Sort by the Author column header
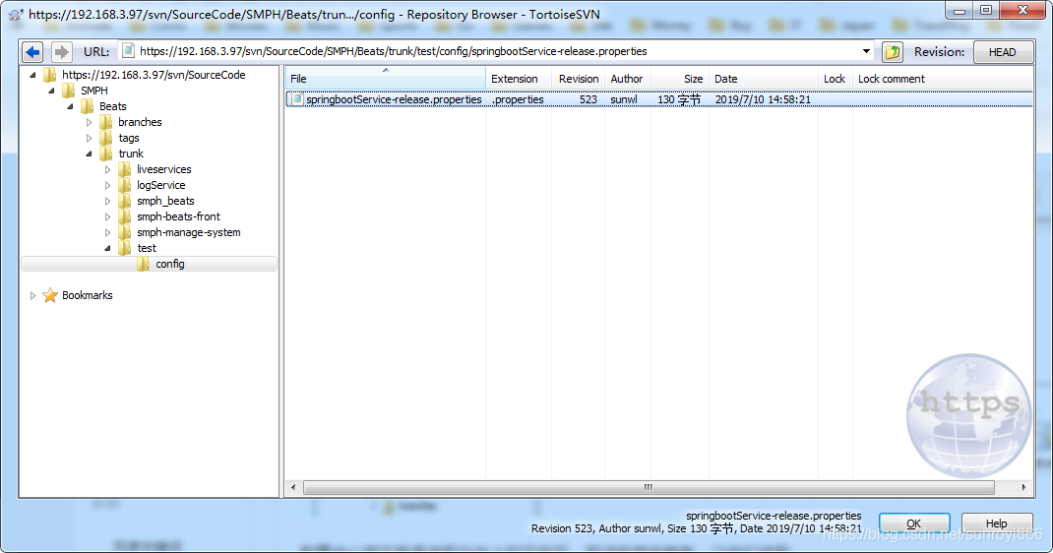 (x=628, y=79)
